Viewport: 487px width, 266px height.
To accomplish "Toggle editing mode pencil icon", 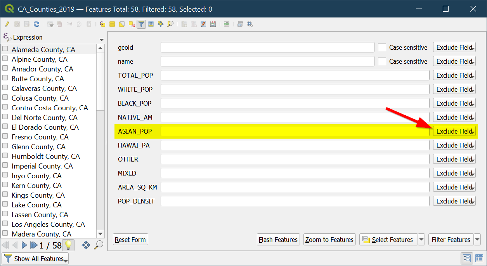I will tap(7, 24).
